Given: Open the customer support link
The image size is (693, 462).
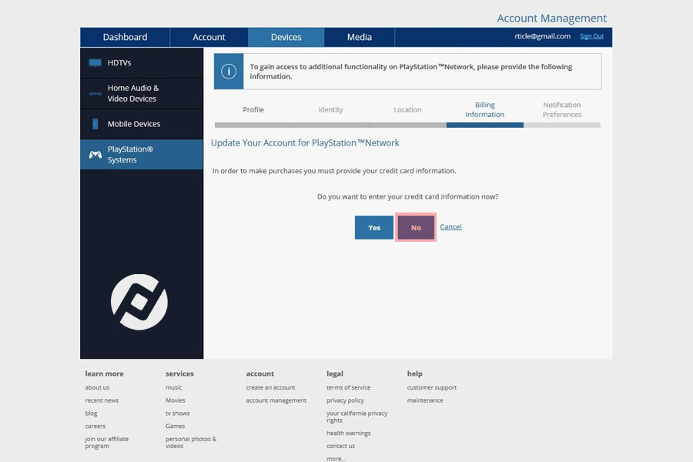Looking at the screenshot, I should [431, 387].
